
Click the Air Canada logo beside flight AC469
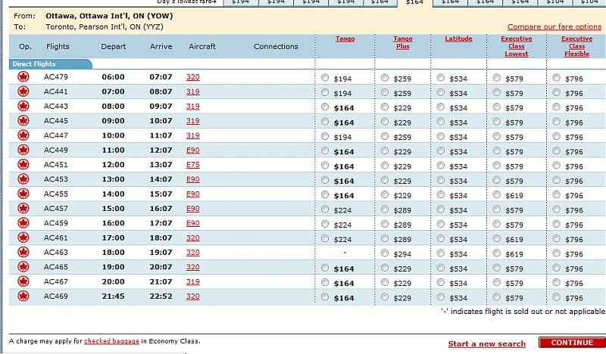coord(23,297)
